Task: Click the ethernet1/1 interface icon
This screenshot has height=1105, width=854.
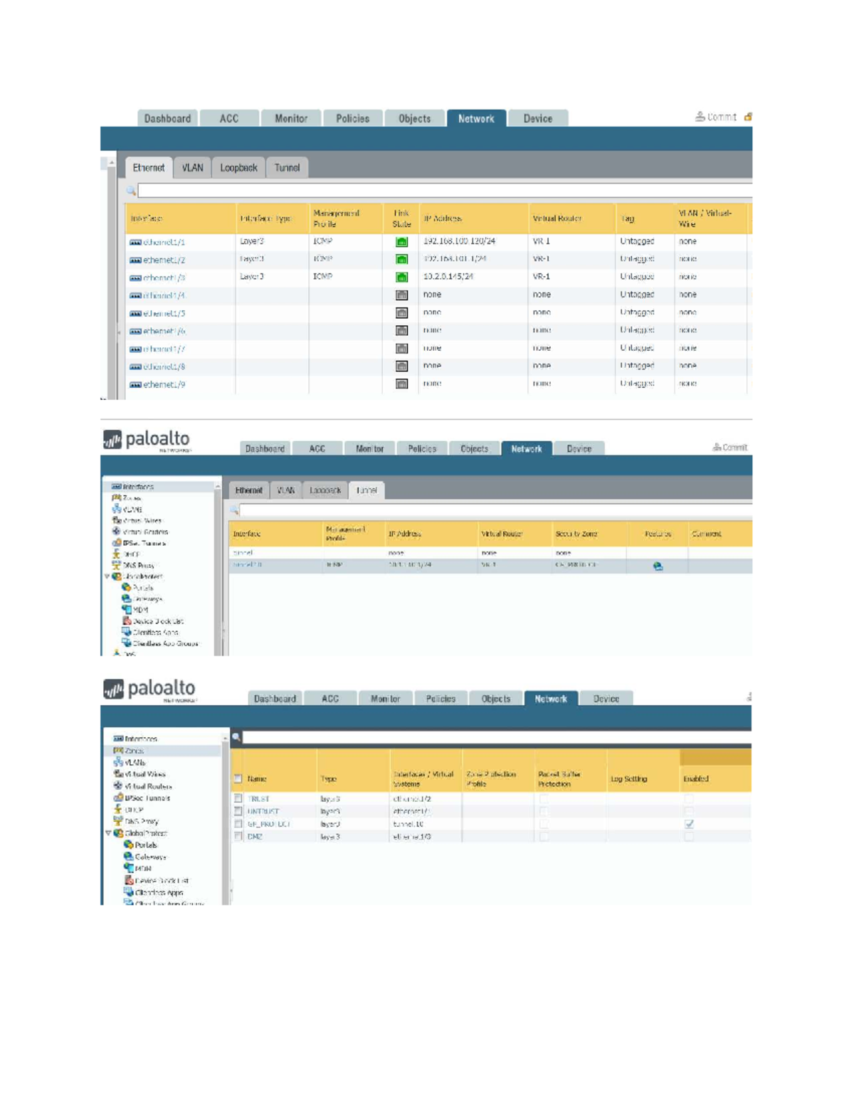Action: [135, 243]
